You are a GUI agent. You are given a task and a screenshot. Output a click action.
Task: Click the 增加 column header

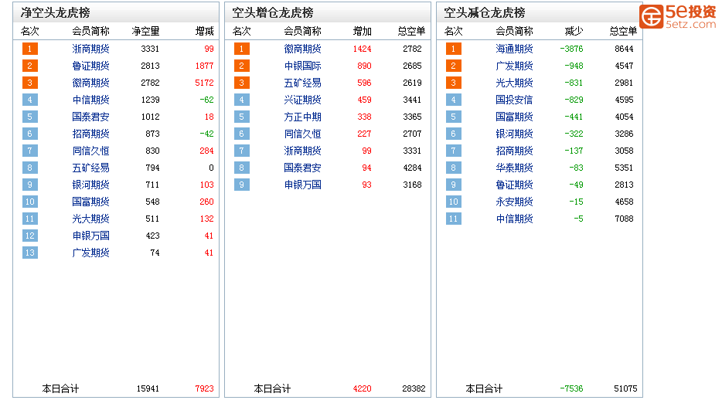[x=362, y=31]
